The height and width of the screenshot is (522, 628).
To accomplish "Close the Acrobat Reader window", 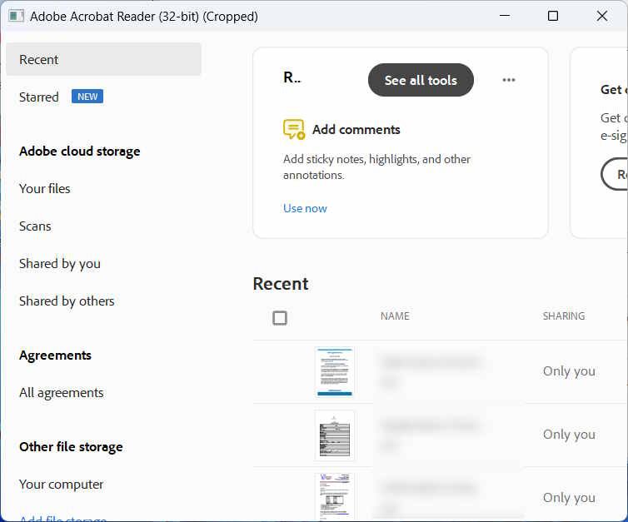I will coord(602,16).
